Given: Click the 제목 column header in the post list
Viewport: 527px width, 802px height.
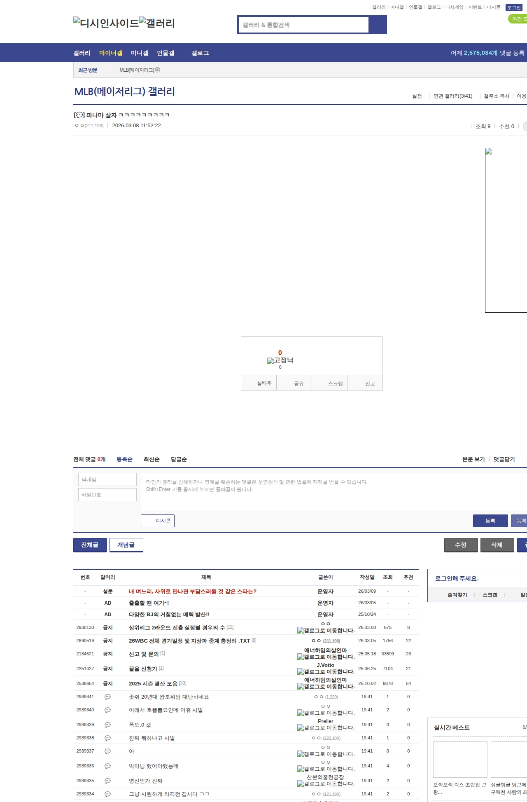Looking at the screenshot, I should coord(206,577).
